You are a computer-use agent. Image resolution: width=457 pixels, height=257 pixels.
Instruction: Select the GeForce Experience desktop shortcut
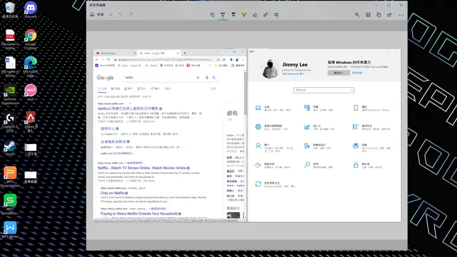click(10, 95)
